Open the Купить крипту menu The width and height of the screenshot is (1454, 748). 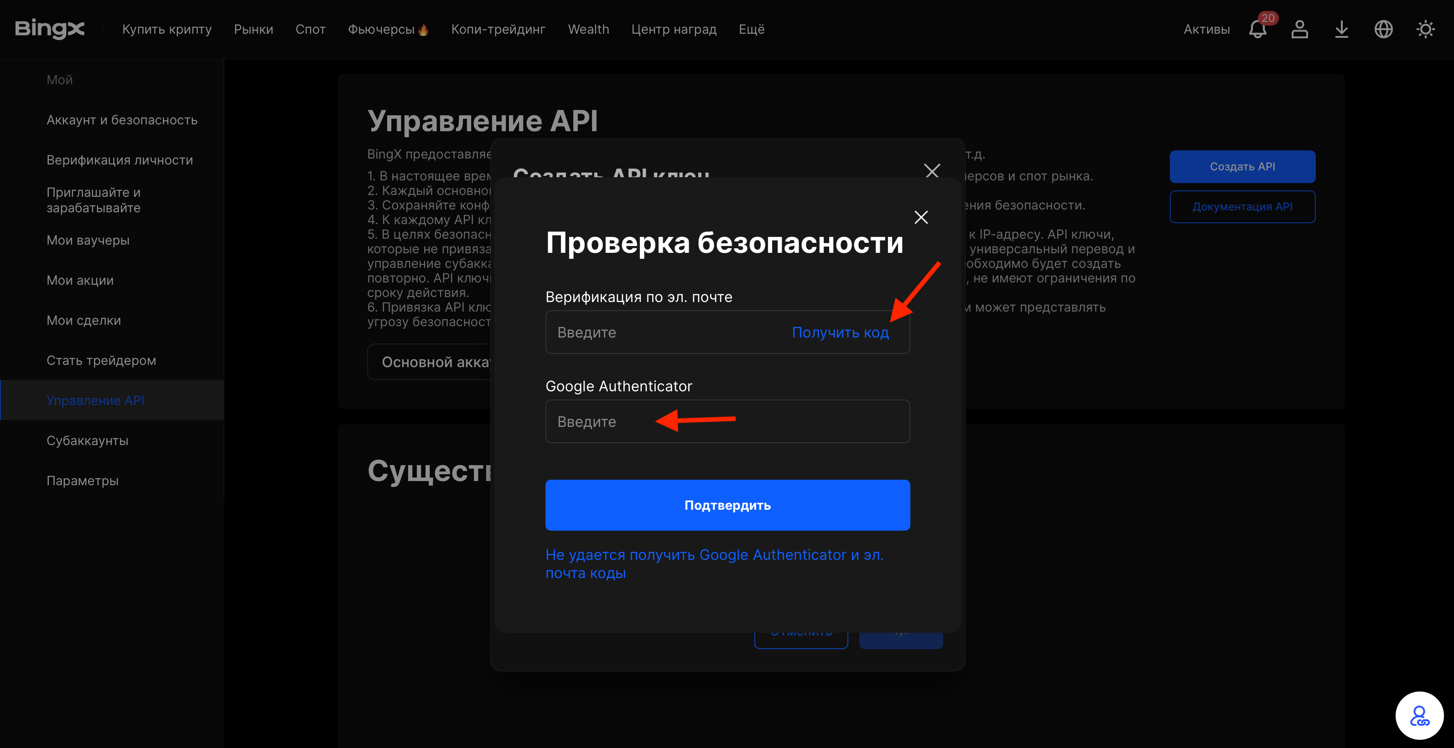point(167,29)
